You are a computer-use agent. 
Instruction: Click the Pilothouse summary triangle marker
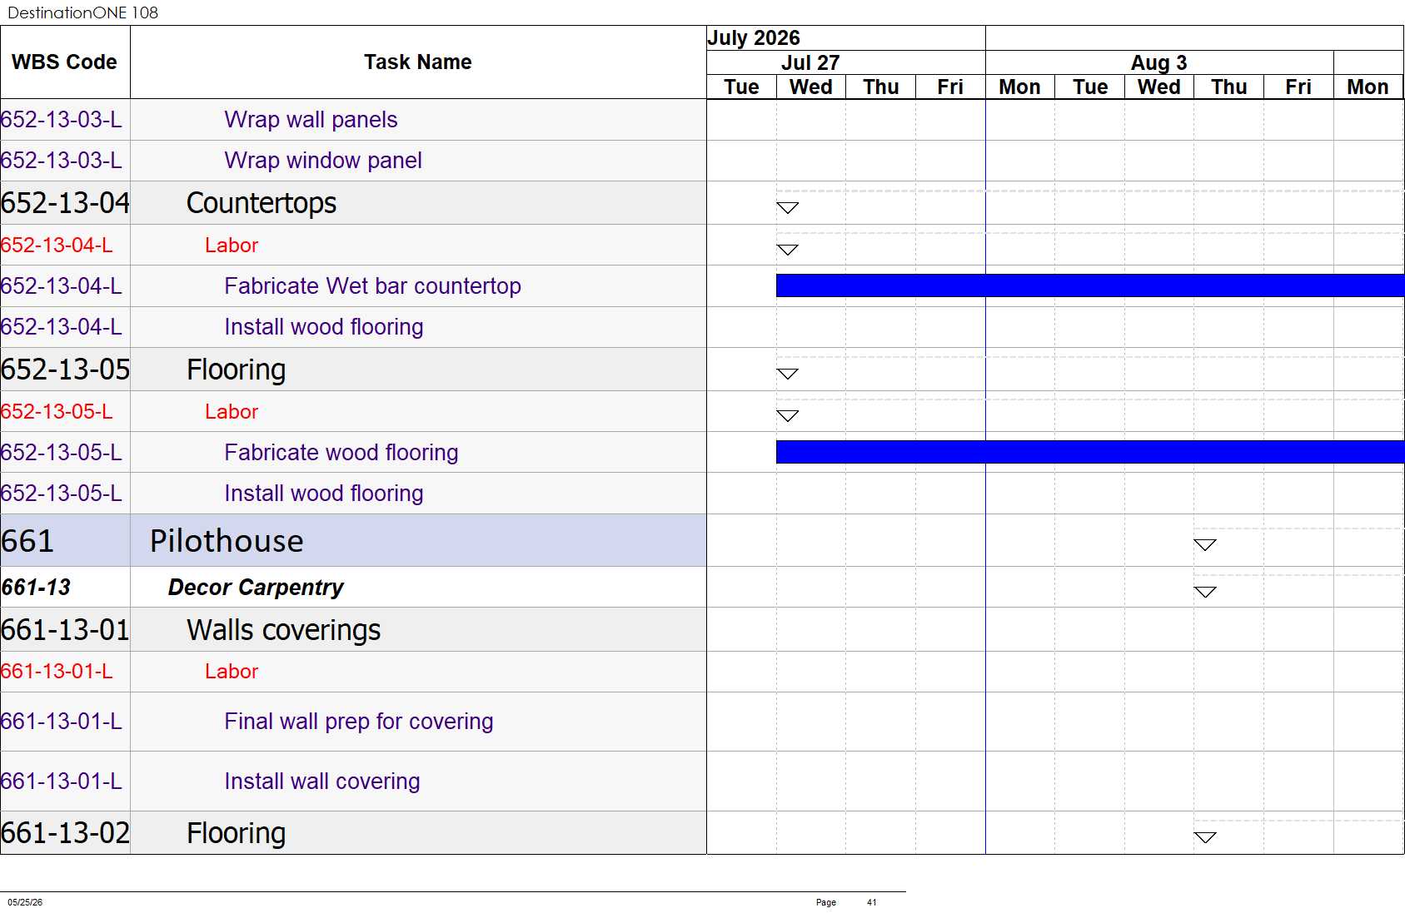click(1205, 544)
